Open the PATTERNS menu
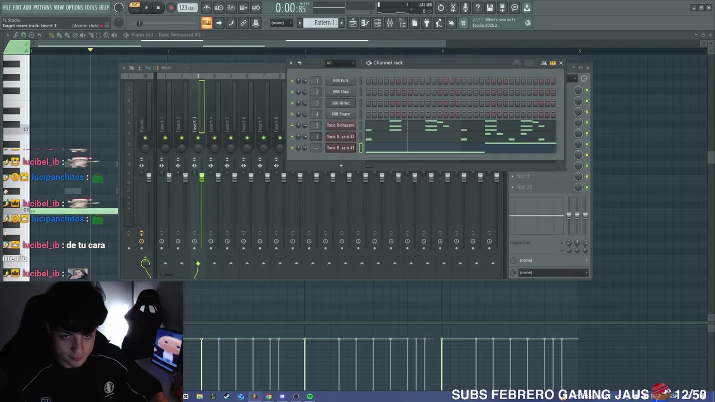This screenshot has width=715, height=402. [x=42, y=7]
